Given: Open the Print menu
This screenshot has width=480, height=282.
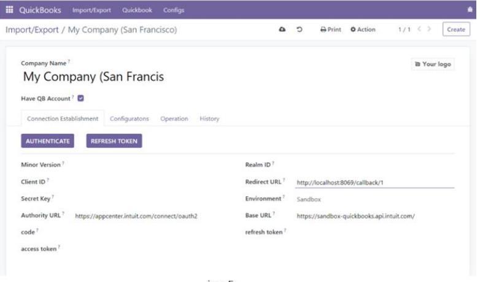Looking at the screenshot, I should [x=331, y=29].
